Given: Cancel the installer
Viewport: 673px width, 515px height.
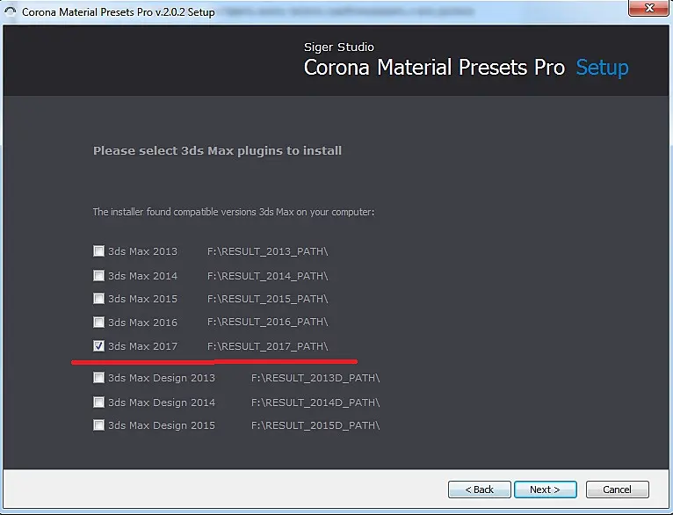Looking at the screenshot, I should tap(617, 490).
